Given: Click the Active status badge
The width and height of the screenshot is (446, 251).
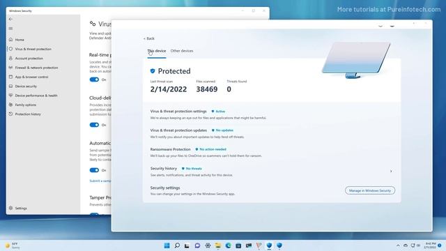Looking at the screenshot, I should [x=218, y=112].
